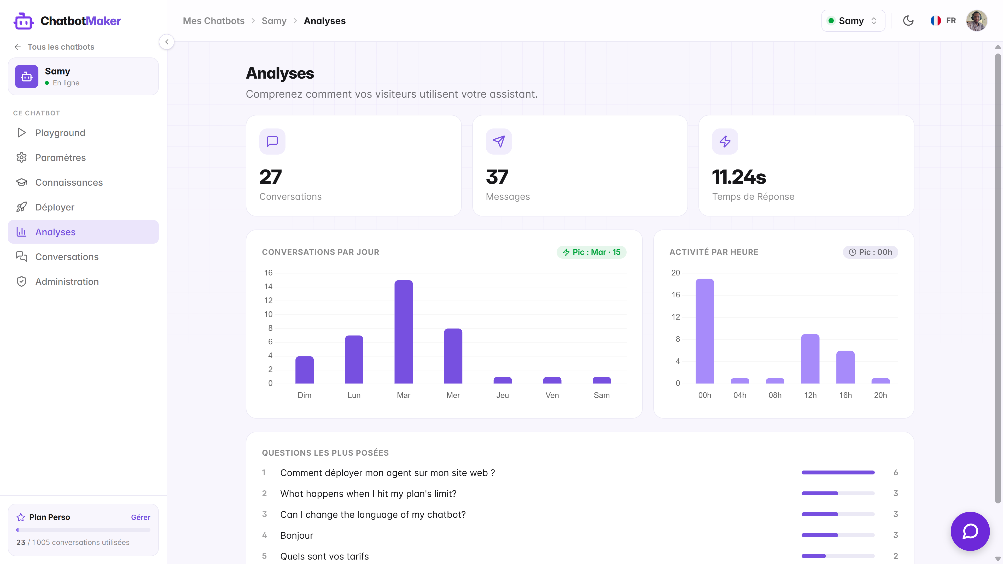Click the ChatbotMaker robot logo icon
The width and height of the screenshot is (1003, 564).
coord(23,21)
